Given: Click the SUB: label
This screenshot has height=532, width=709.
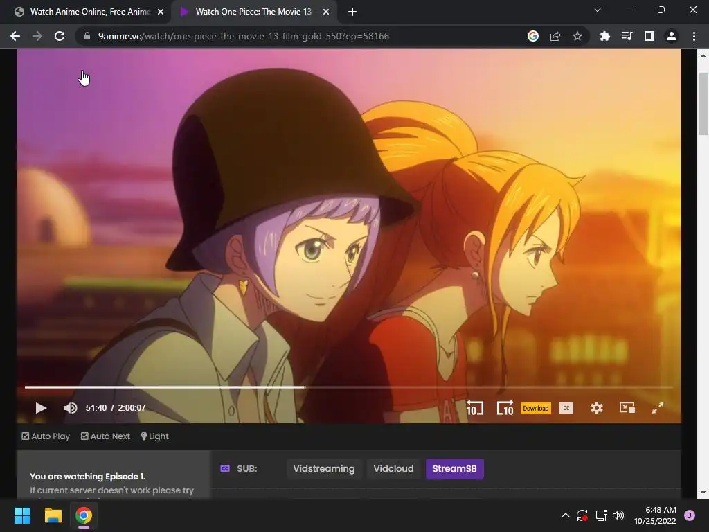Looking at the screenshot, I should click(x=247, y=469).
